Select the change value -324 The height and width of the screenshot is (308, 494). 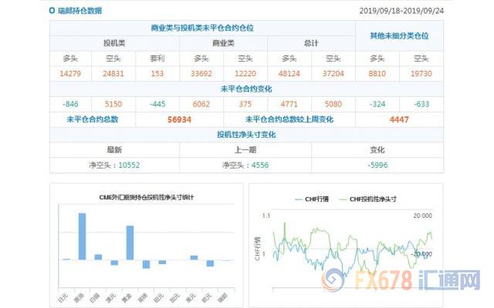[x=377, y=104]
